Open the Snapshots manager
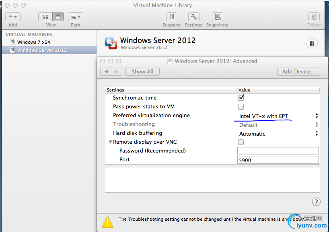Viewport: 329px width, 232px height. (217, 17)
